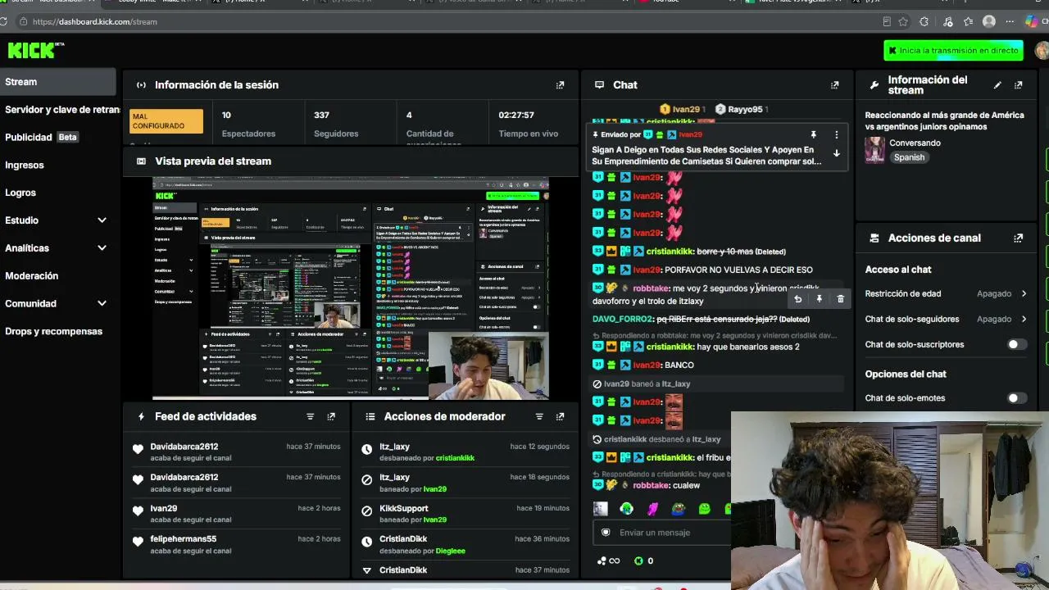Open browser extensions puzzle icon
The height and width of the screenshot is (590, 1049).
pos(924,22)
